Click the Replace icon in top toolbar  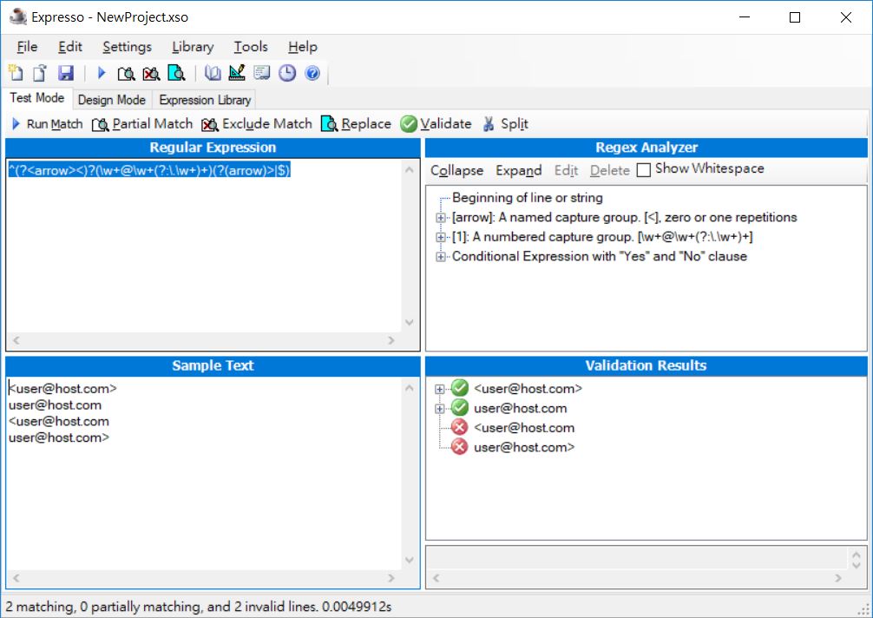tap(176, 73)
